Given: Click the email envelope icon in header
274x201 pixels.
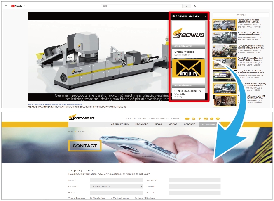Looking at the screenshot, I should [x=206, y=119].
